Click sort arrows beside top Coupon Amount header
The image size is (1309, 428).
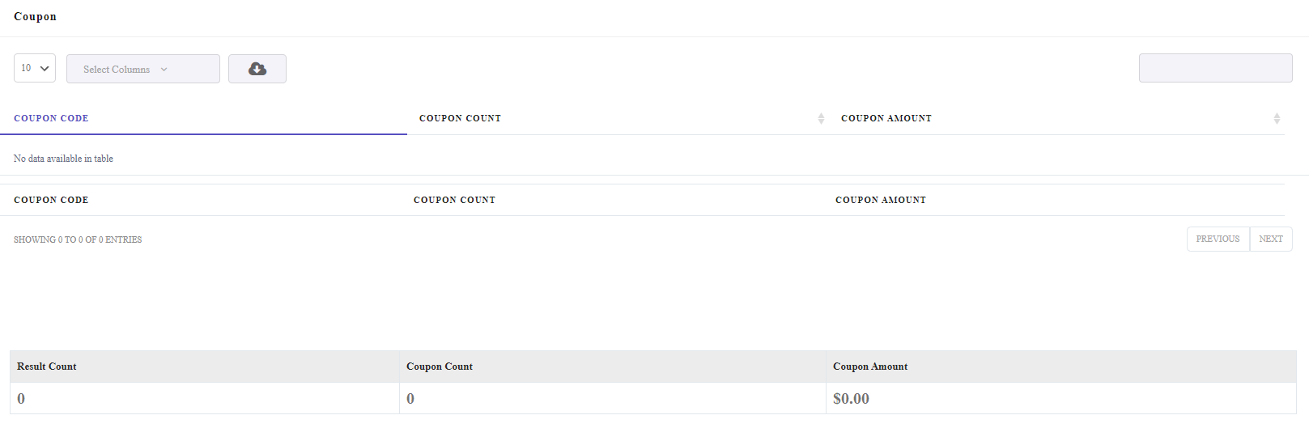[1277, 119]
